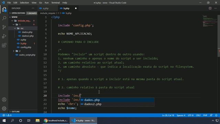220x124 pixels.
Task: Open the Run and Debug view
Action: pos(4,36)
